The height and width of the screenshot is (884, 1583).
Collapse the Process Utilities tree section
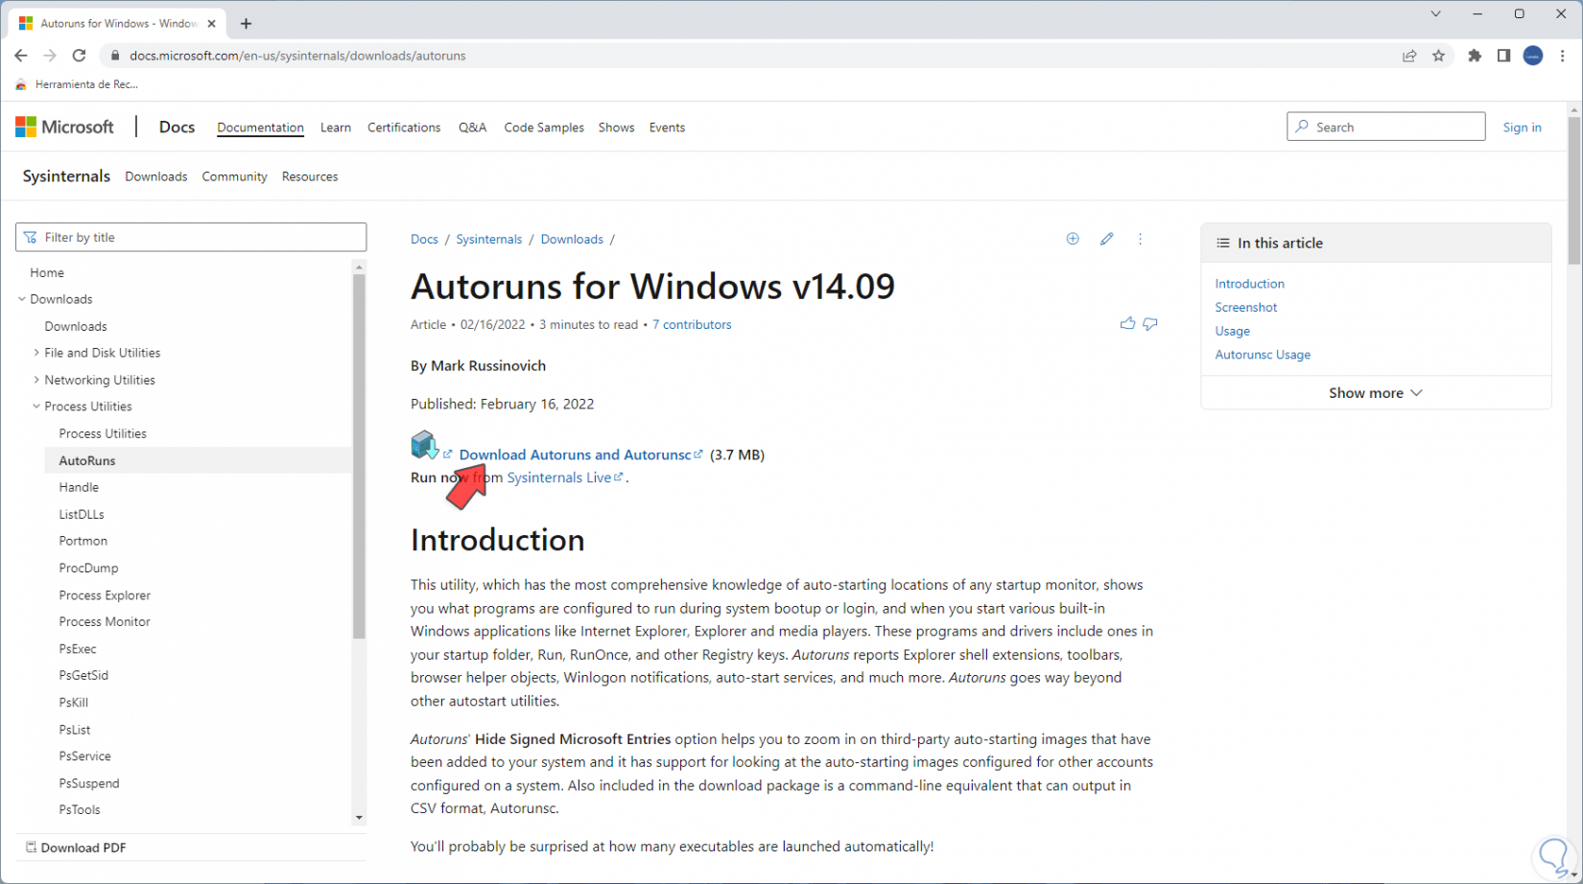[36, 407]
